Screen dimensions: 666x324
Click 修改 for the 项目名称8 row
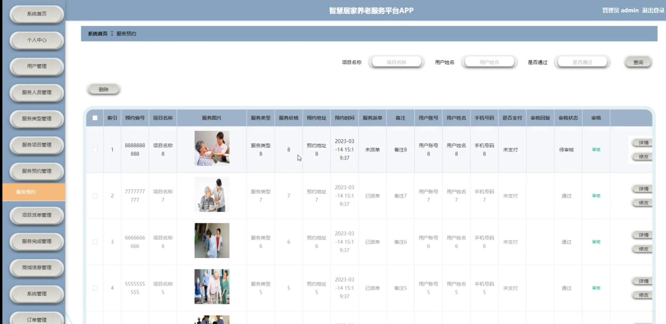643,156
